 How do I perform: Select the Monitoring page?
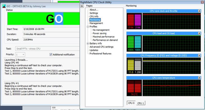tap(95, 20)
